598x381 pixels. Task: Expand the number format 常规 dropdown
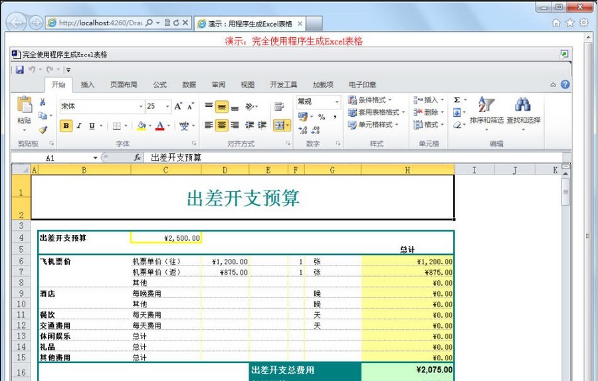point(337,102)
